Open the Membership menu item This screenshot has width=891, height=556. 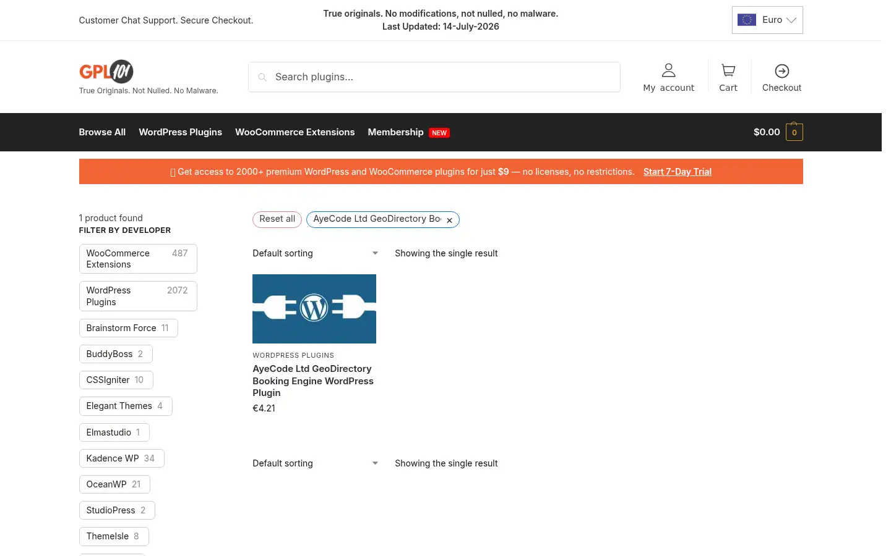(395, 132)
